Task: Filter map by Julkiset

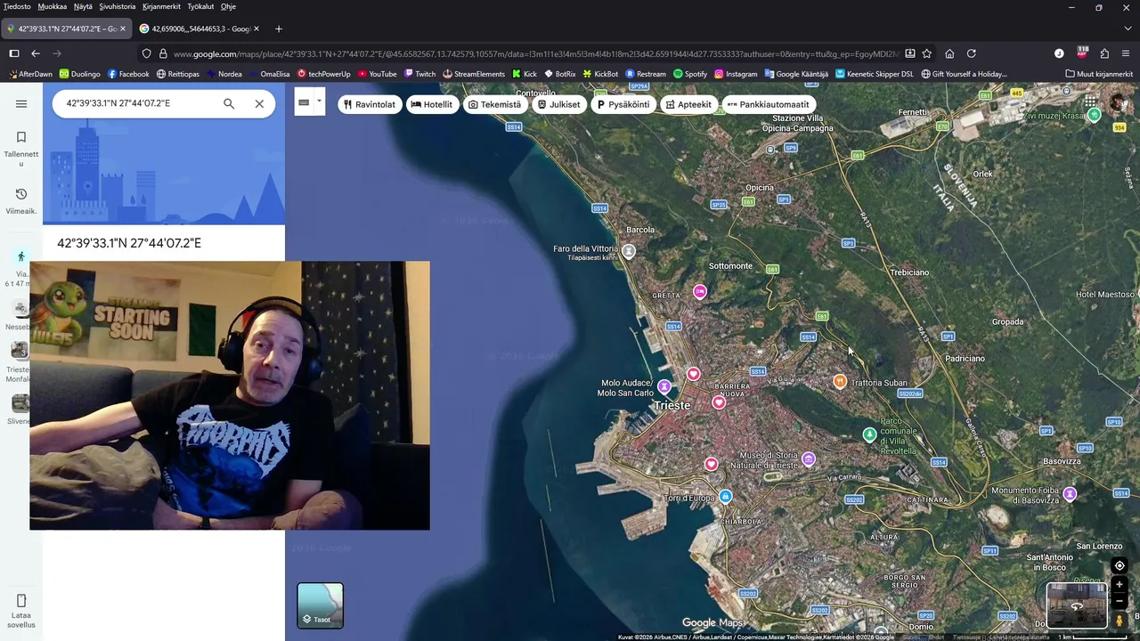Action: click(x=558, y=104)
